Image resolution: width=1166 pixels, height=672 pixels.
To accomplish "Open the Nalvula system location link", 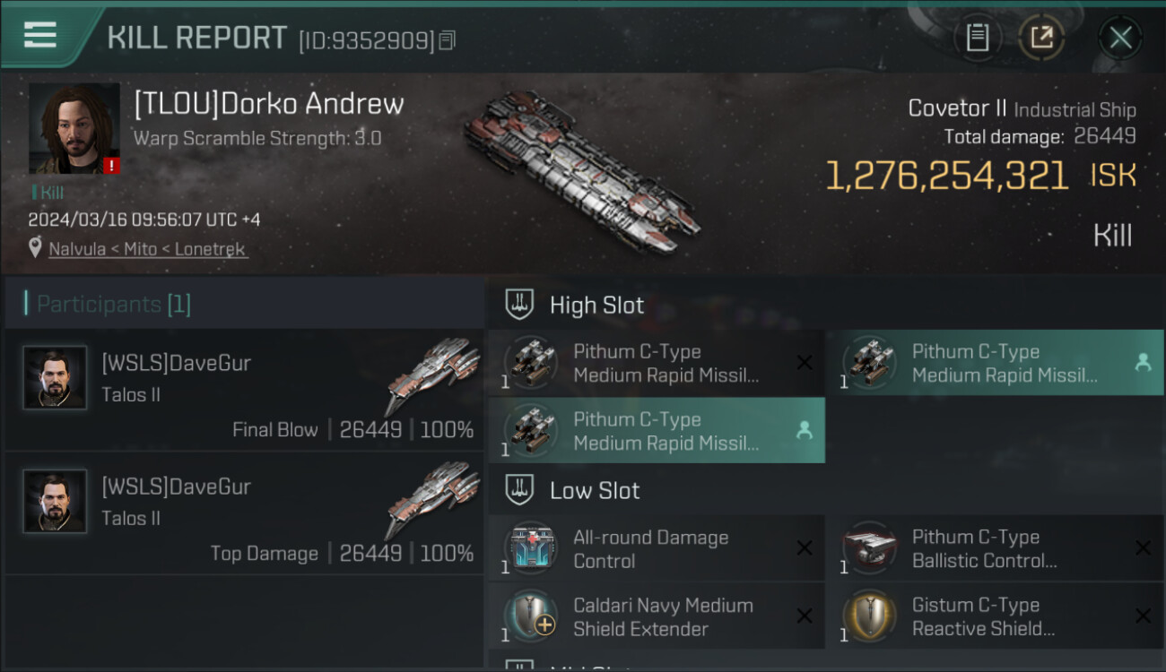I will (147, 249).
